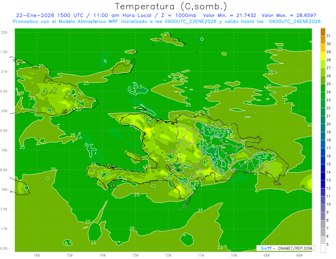336x259 pixels.
Task: Click the "68W" longitude axis label
Action: point(299,255)
